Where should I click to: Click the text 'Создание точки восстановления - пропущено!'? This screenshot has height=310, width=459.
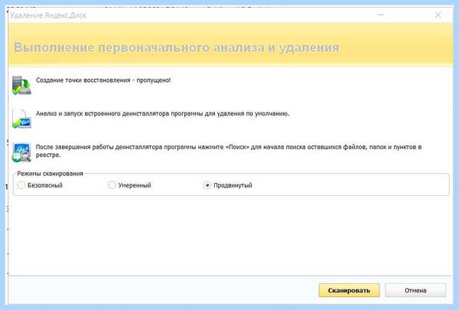pyautogui.click(x=103, y=80)
